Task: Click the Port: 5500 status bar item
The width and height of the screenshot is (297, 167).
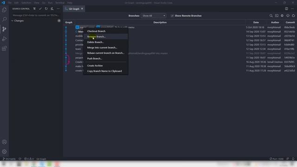Action: pyautogui.click(x=277, y=159)
